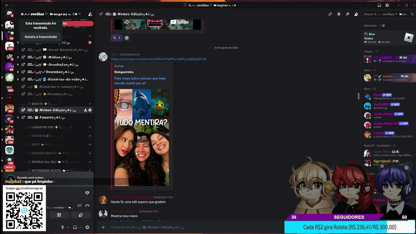416x234 pixels.
Task: Toggle headphone deafen
Action: tap(75, 227)
